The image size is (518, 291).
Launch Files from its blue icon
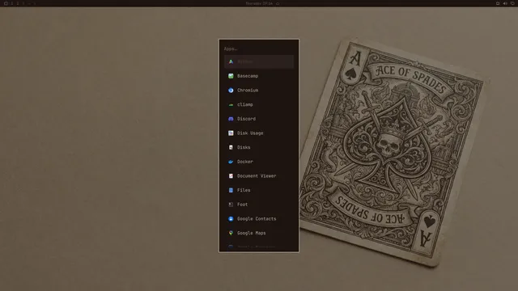[231, 190]
